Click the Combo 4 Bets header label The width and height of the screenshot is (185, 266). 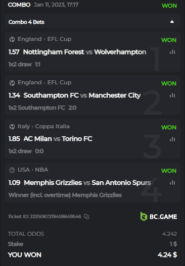(x=26, y=22)
